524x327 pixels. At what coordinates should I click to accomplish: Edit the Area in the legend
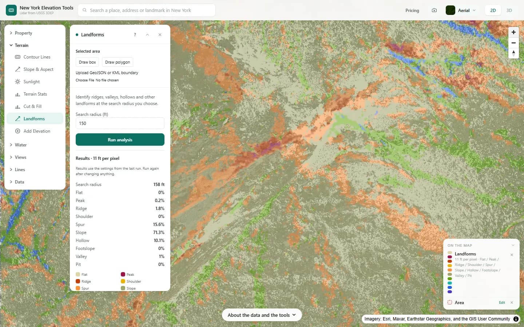pos(502,302)
